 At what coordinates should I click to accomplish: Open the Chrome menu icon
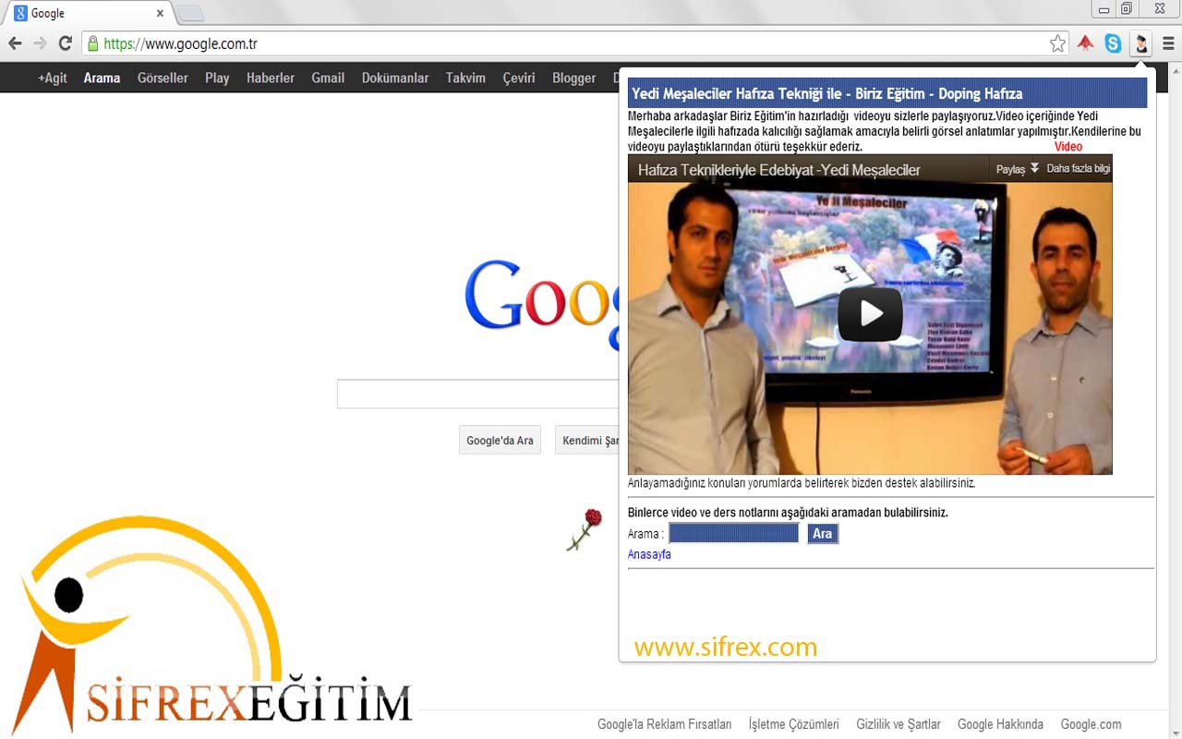click(1168, 43)
